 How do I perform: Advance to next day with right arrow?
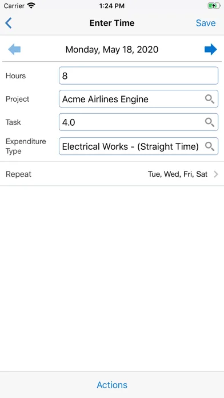[210, 49]
